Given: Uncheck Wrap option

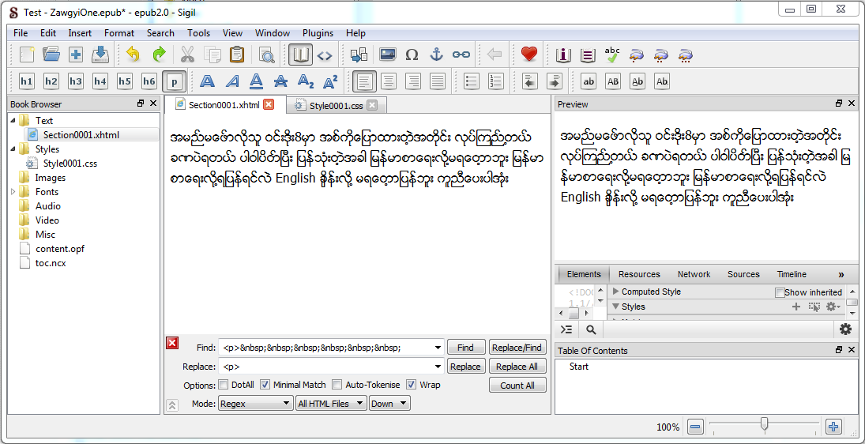Looking at the screenshot, I should [411, 385].
